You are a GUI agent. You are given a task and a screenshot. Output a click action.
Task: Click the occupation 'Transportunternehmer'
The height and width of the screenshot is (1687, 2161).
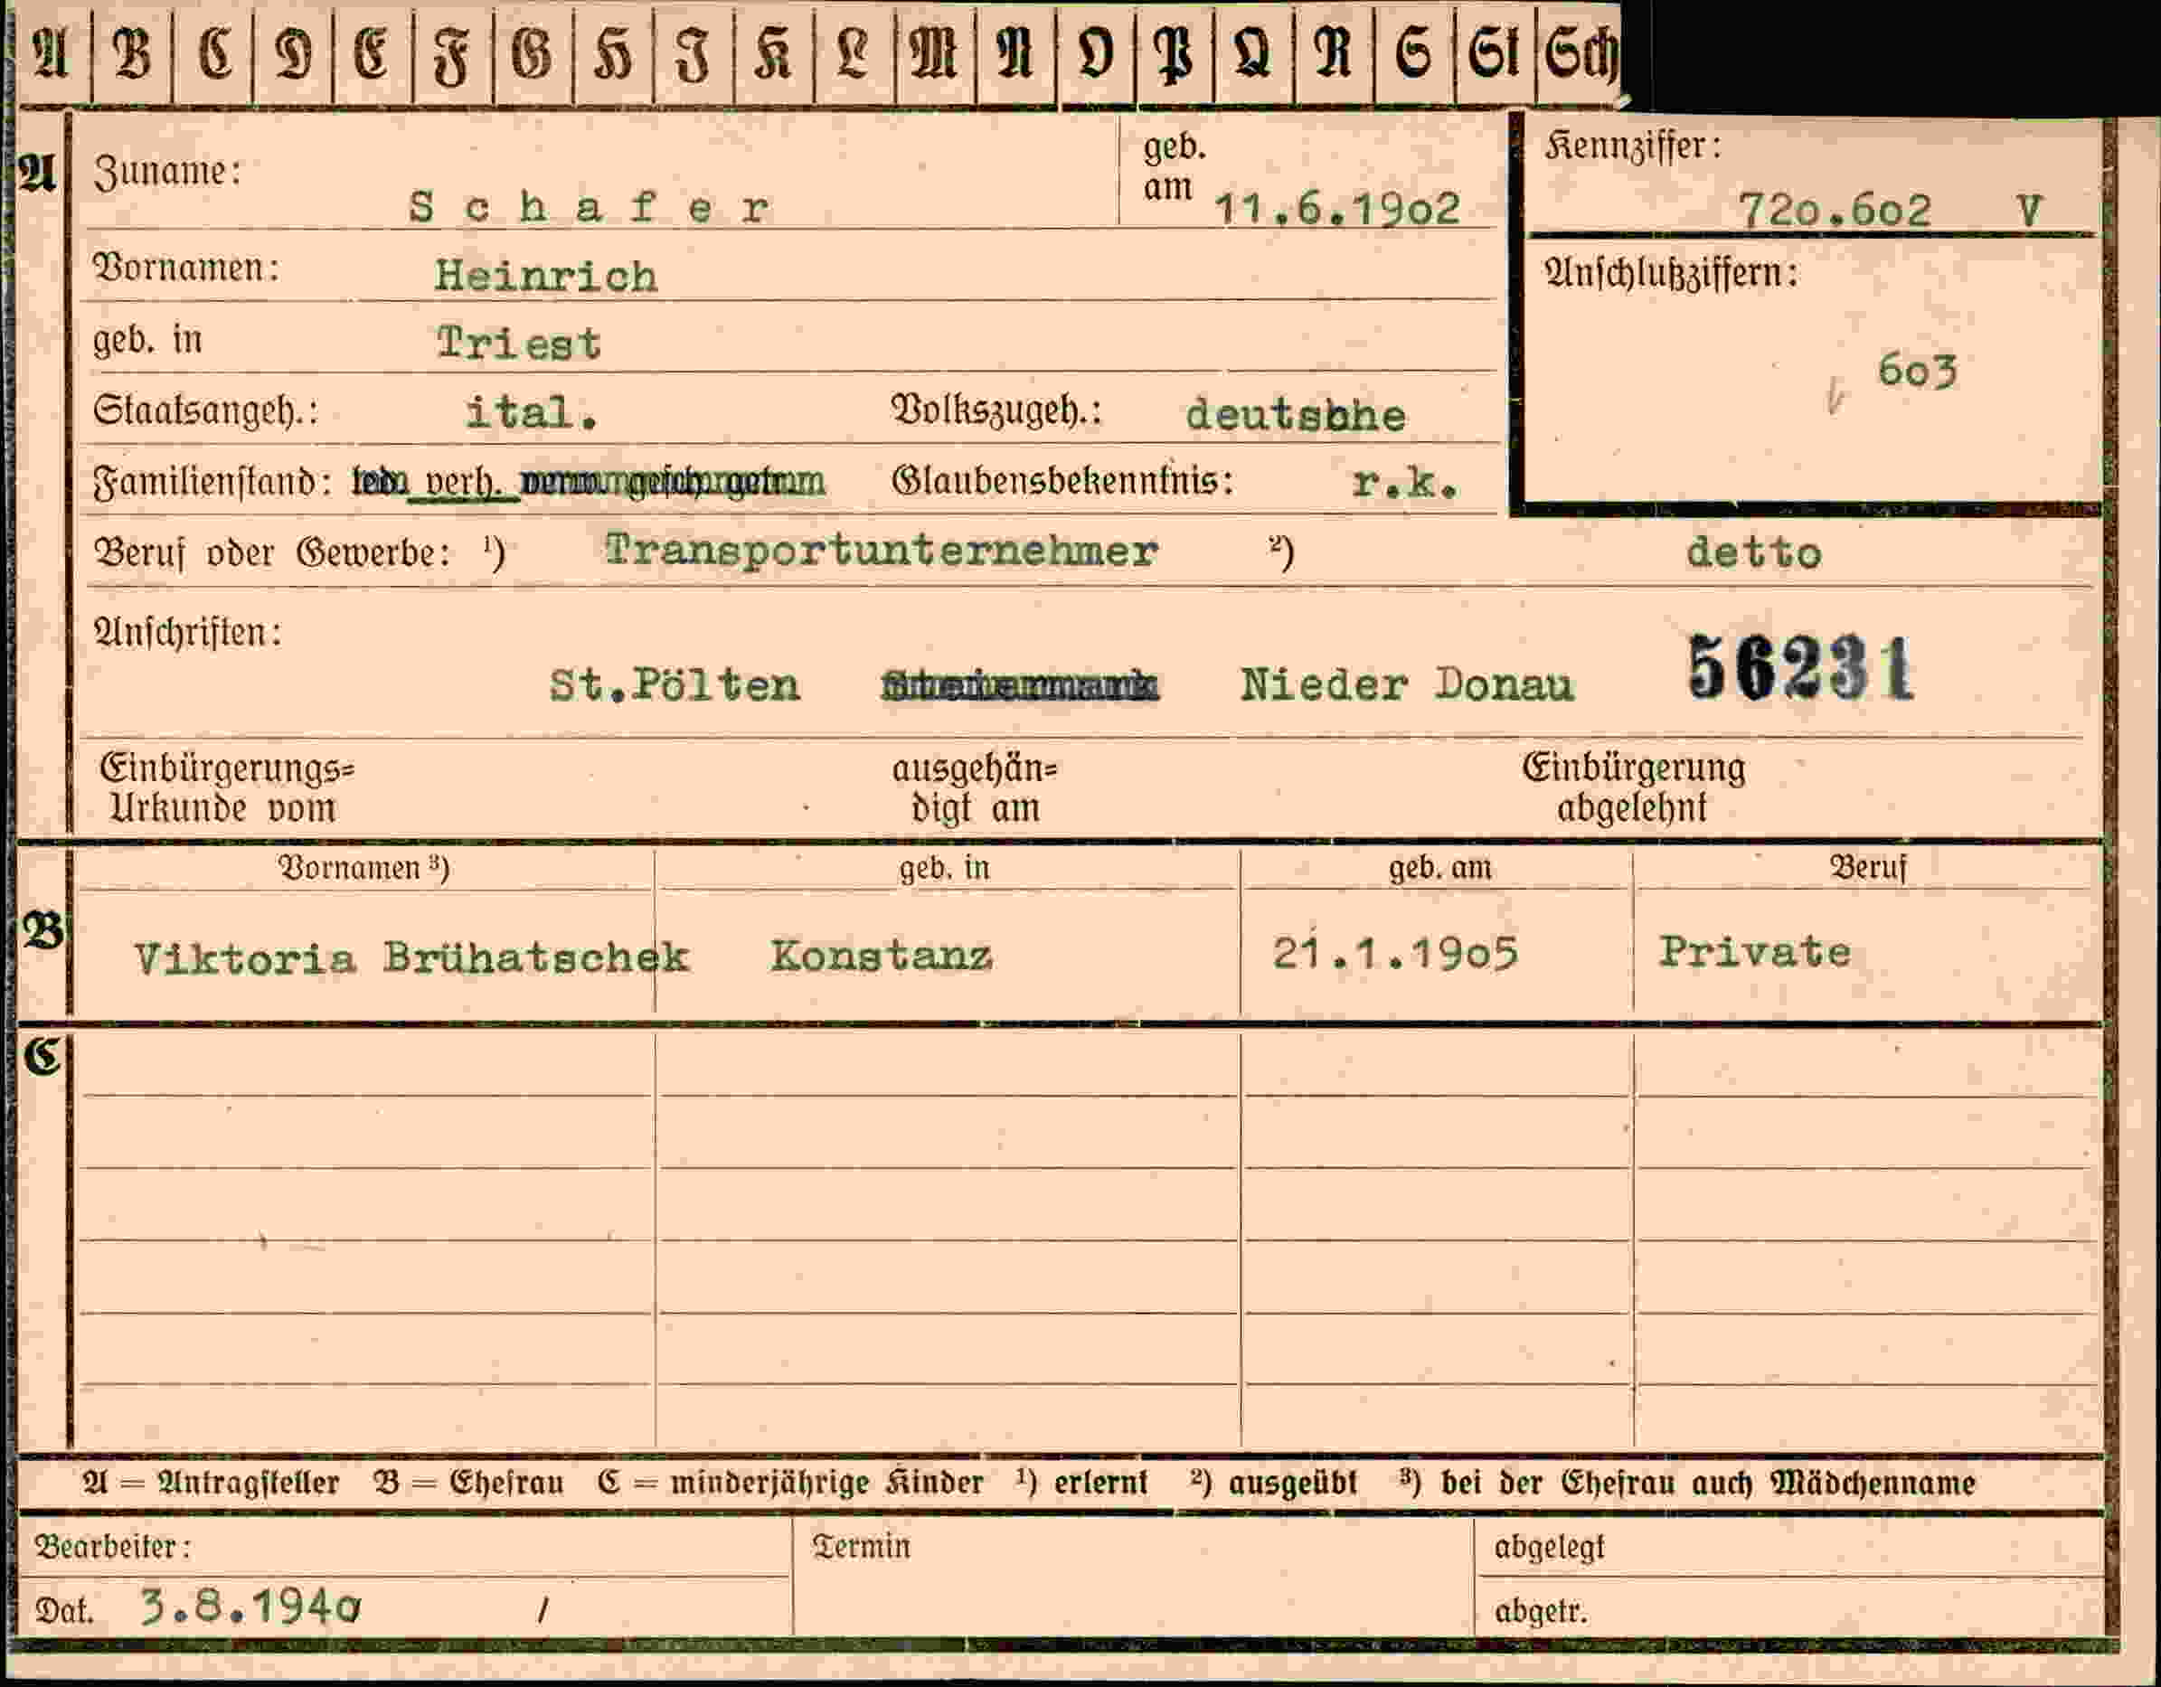[881, 551]
